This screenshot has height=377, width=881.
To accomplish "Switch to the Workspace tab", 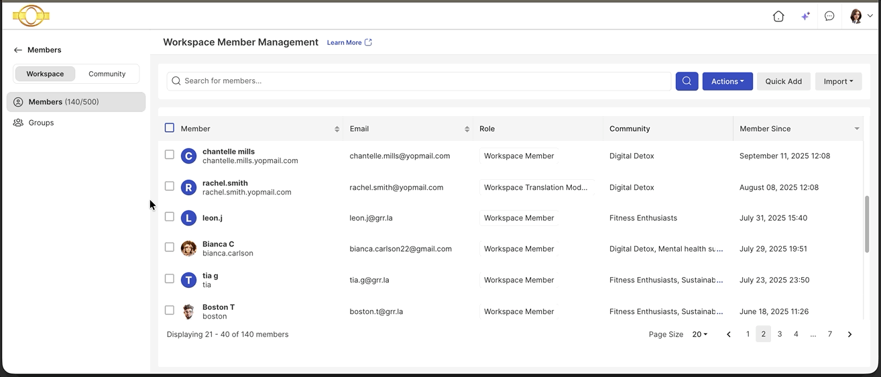I will (45, 74).
